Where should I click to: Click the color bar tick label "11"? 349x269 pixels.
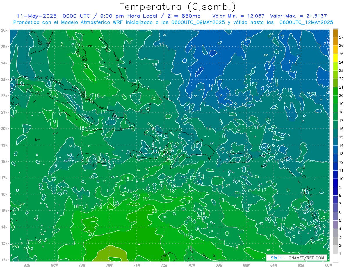tap(341, 170)
